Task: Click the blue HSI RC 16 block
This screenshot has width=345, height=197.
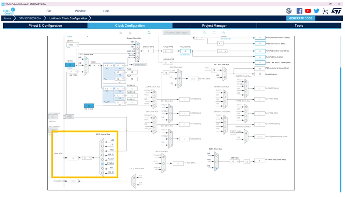Action: (x=70, y=65)
